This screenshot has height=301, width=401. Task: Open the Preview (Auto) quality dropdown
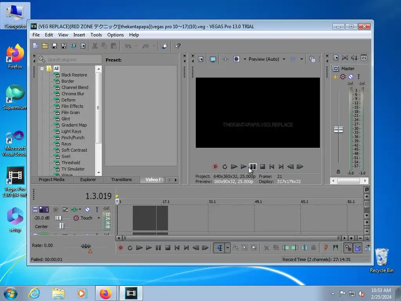point(284,59)
